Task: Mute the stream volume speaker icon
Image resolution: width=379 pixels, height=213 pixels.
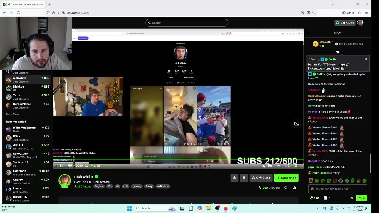Action: tap(70, 166)
